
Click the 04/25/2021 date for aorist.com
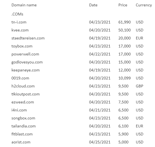(x=100, y=142)
